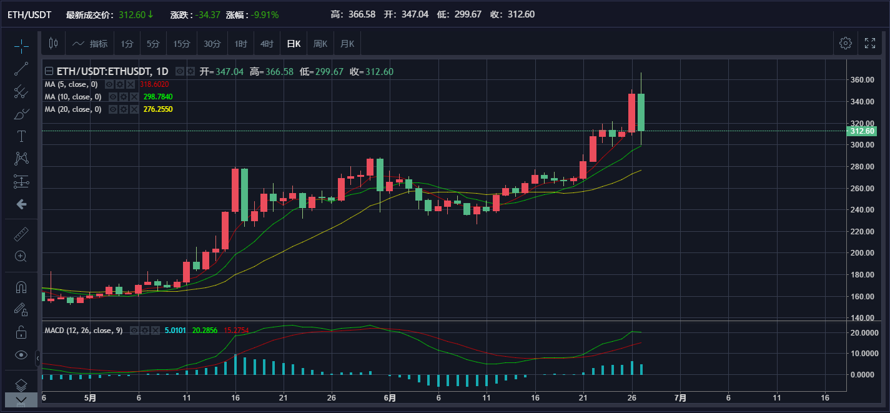Pick the brush drawing tool

[x=21, y=114]
